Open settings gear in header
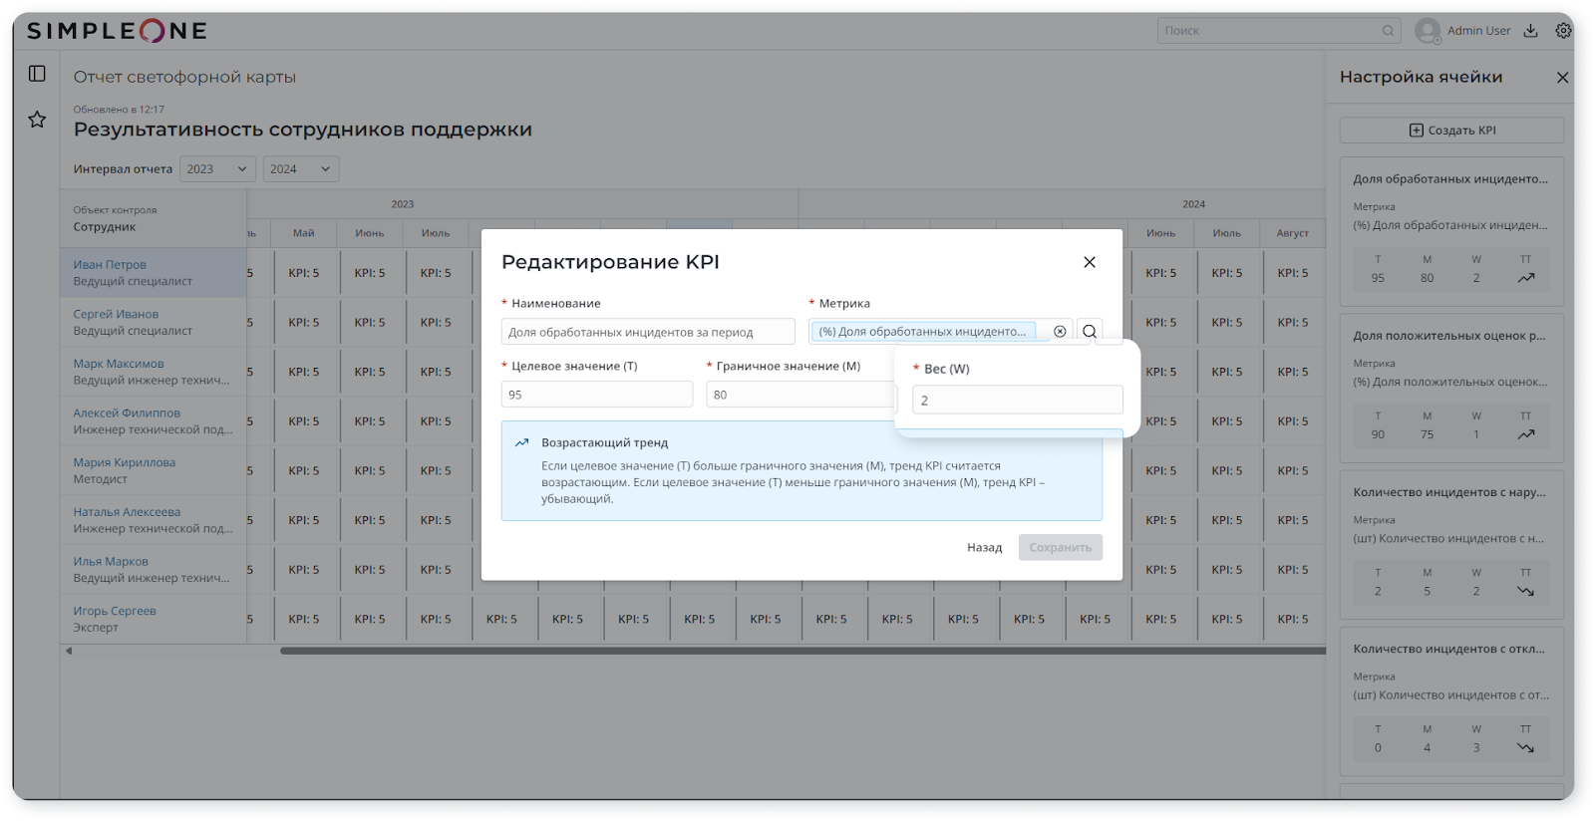Viewport: 1595px width, 821px height. coord(1563,31)
